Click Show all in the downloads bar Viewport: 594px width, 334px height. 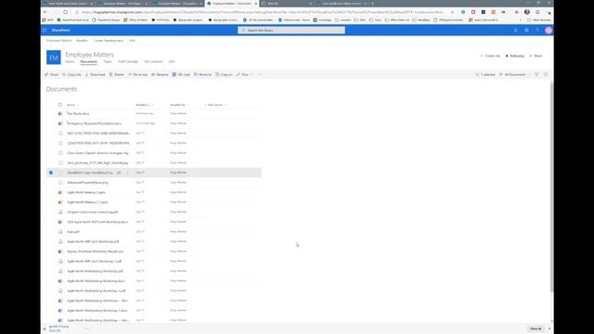click(536, 328)
